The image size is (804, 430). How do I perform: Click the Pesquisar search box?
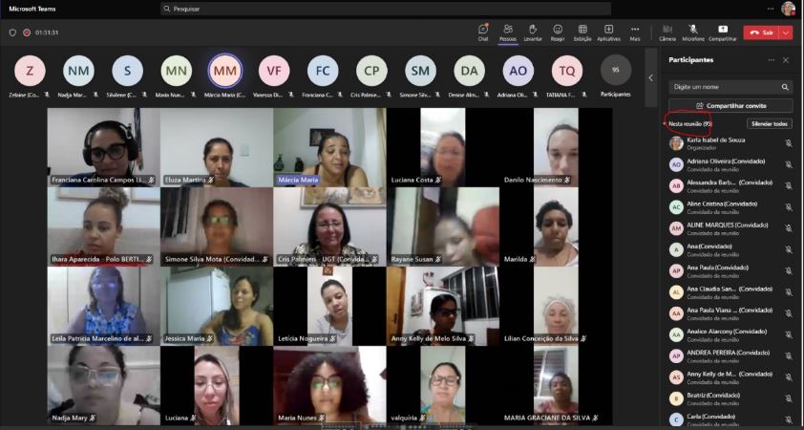tap(386, 9)
